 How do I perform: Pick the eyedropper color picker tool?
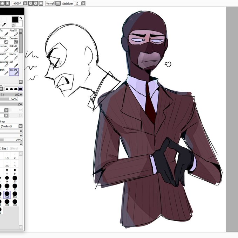[4, 25]
